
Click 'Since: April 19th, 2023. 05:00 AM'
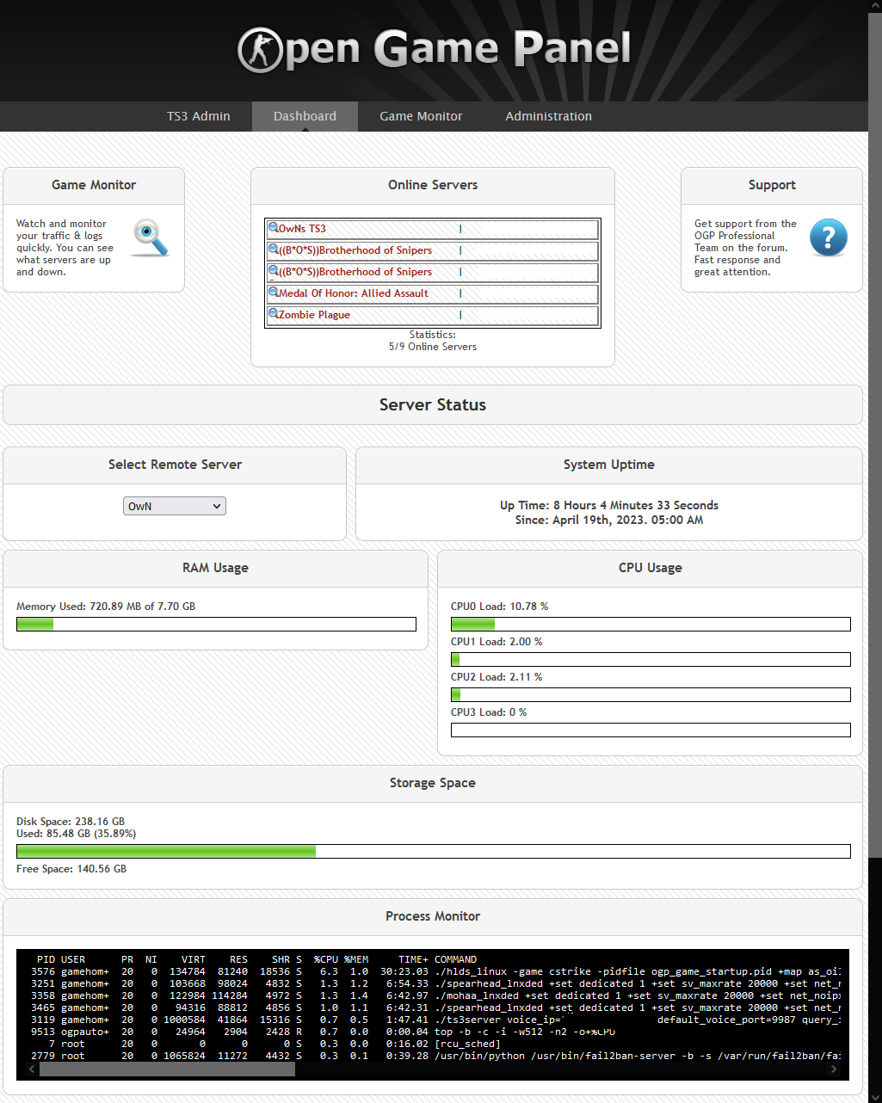coord(609,520)
